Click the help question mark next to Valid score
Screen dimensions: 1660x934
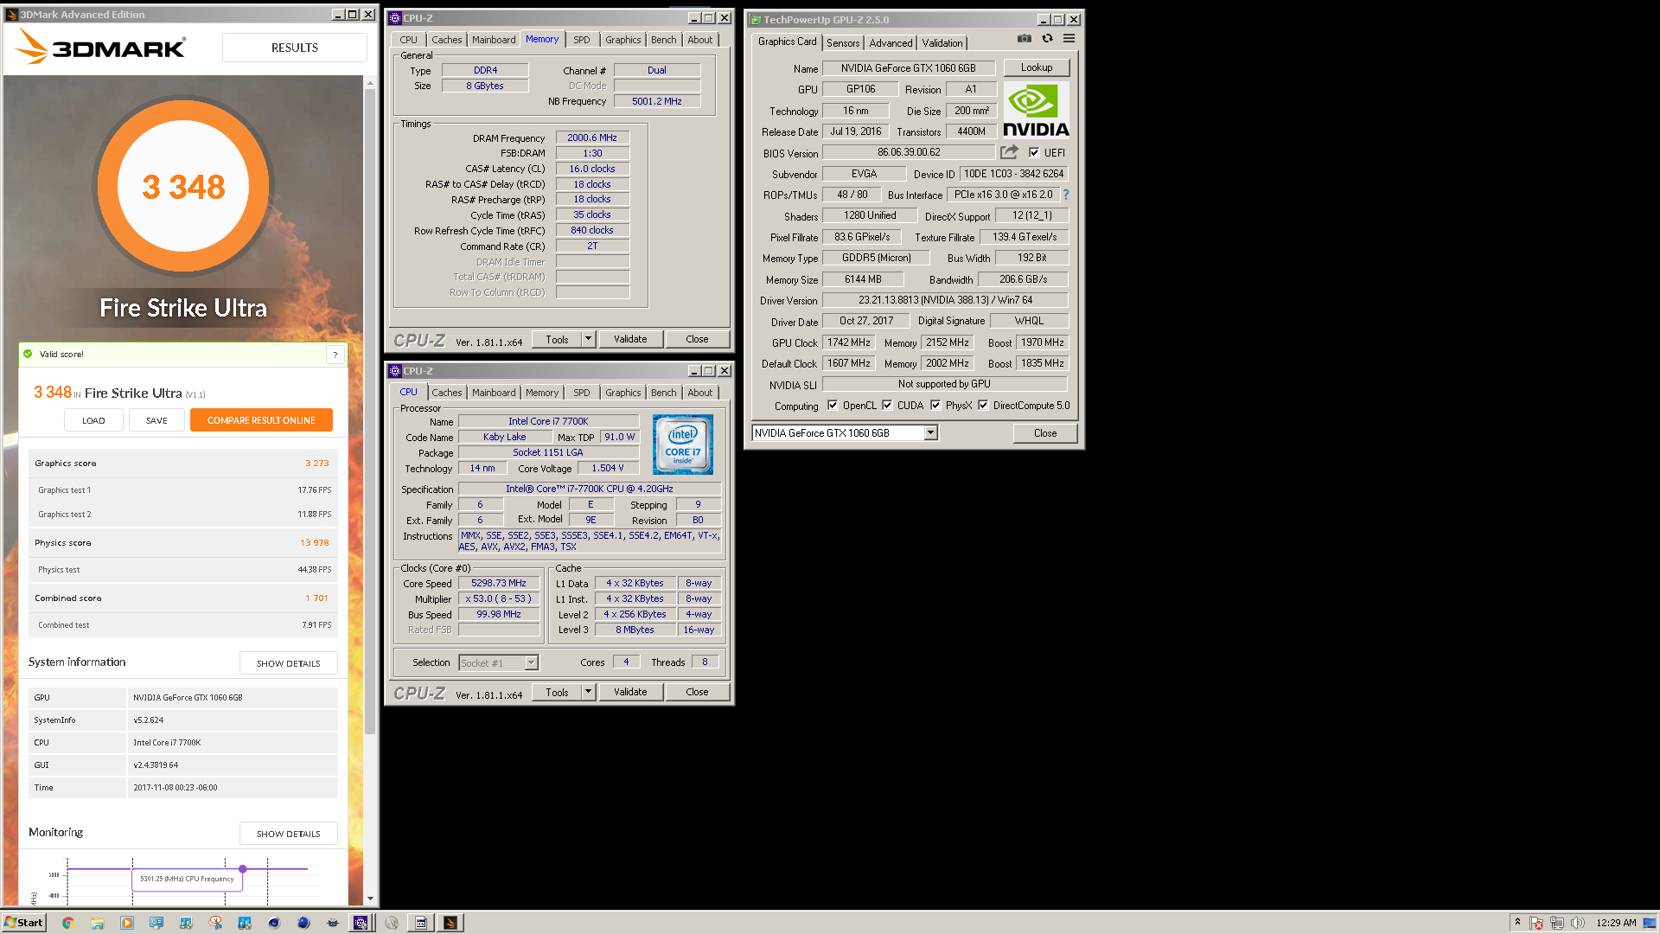pos(335,355)
